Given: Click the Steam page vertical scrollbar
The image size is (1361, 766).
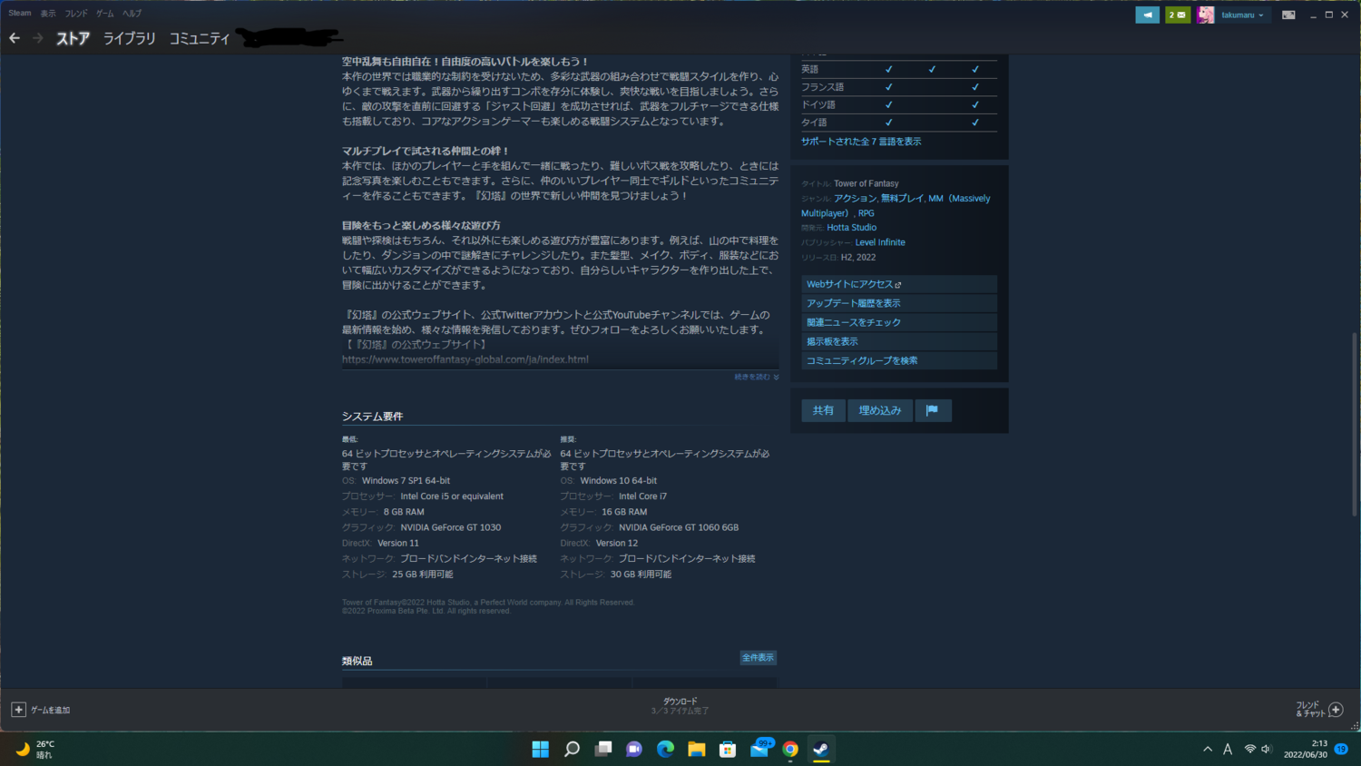Looking at the screenshot, I should pyautogui.click(x=1355, y=425).
